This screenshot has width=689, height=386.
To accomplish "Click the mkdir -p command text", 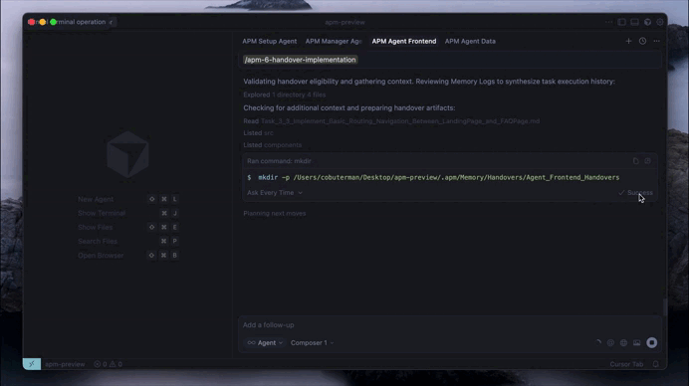I will pyautogui.click(x=438, y=177).
